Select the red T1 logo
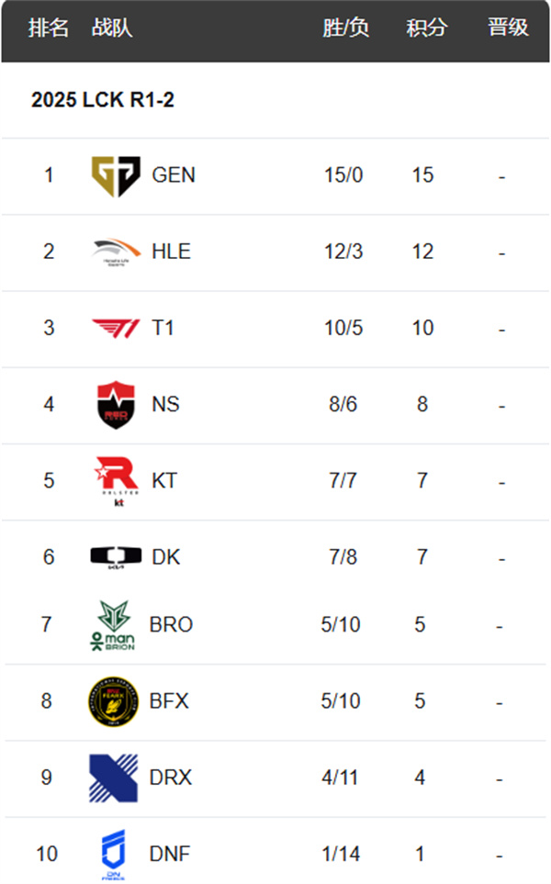 [x=116, y=329]
